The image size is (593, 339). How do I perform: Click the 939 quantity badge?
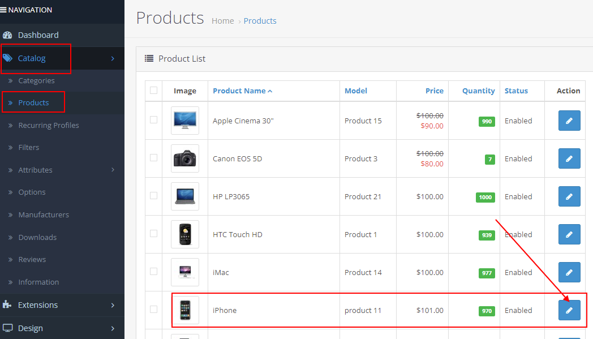(x=487, y=235)
